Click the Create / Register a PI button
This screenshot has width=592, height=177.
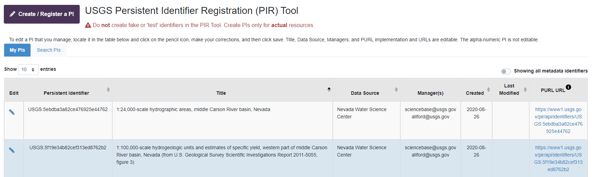click(x=42, y=14)
